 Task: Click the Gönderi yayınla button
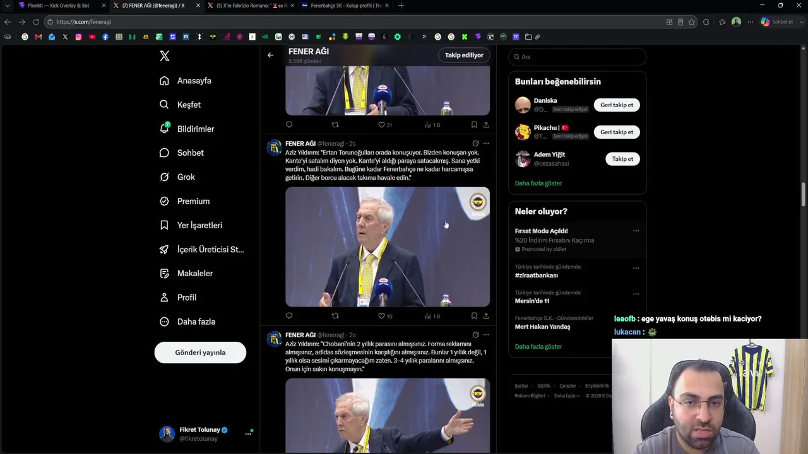click(x=200, y=352)
